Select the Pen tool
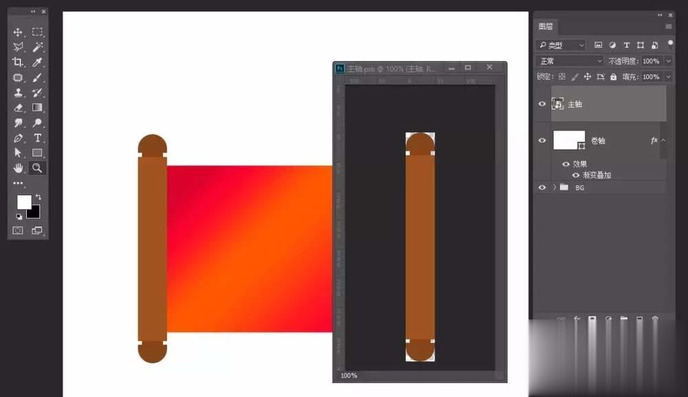Screen dimensions: 688x397 [18, 138]
